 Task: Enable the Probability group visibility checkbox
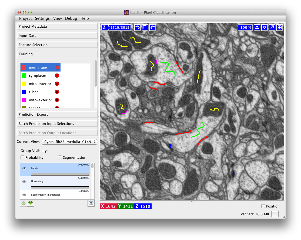pos(23,158)
